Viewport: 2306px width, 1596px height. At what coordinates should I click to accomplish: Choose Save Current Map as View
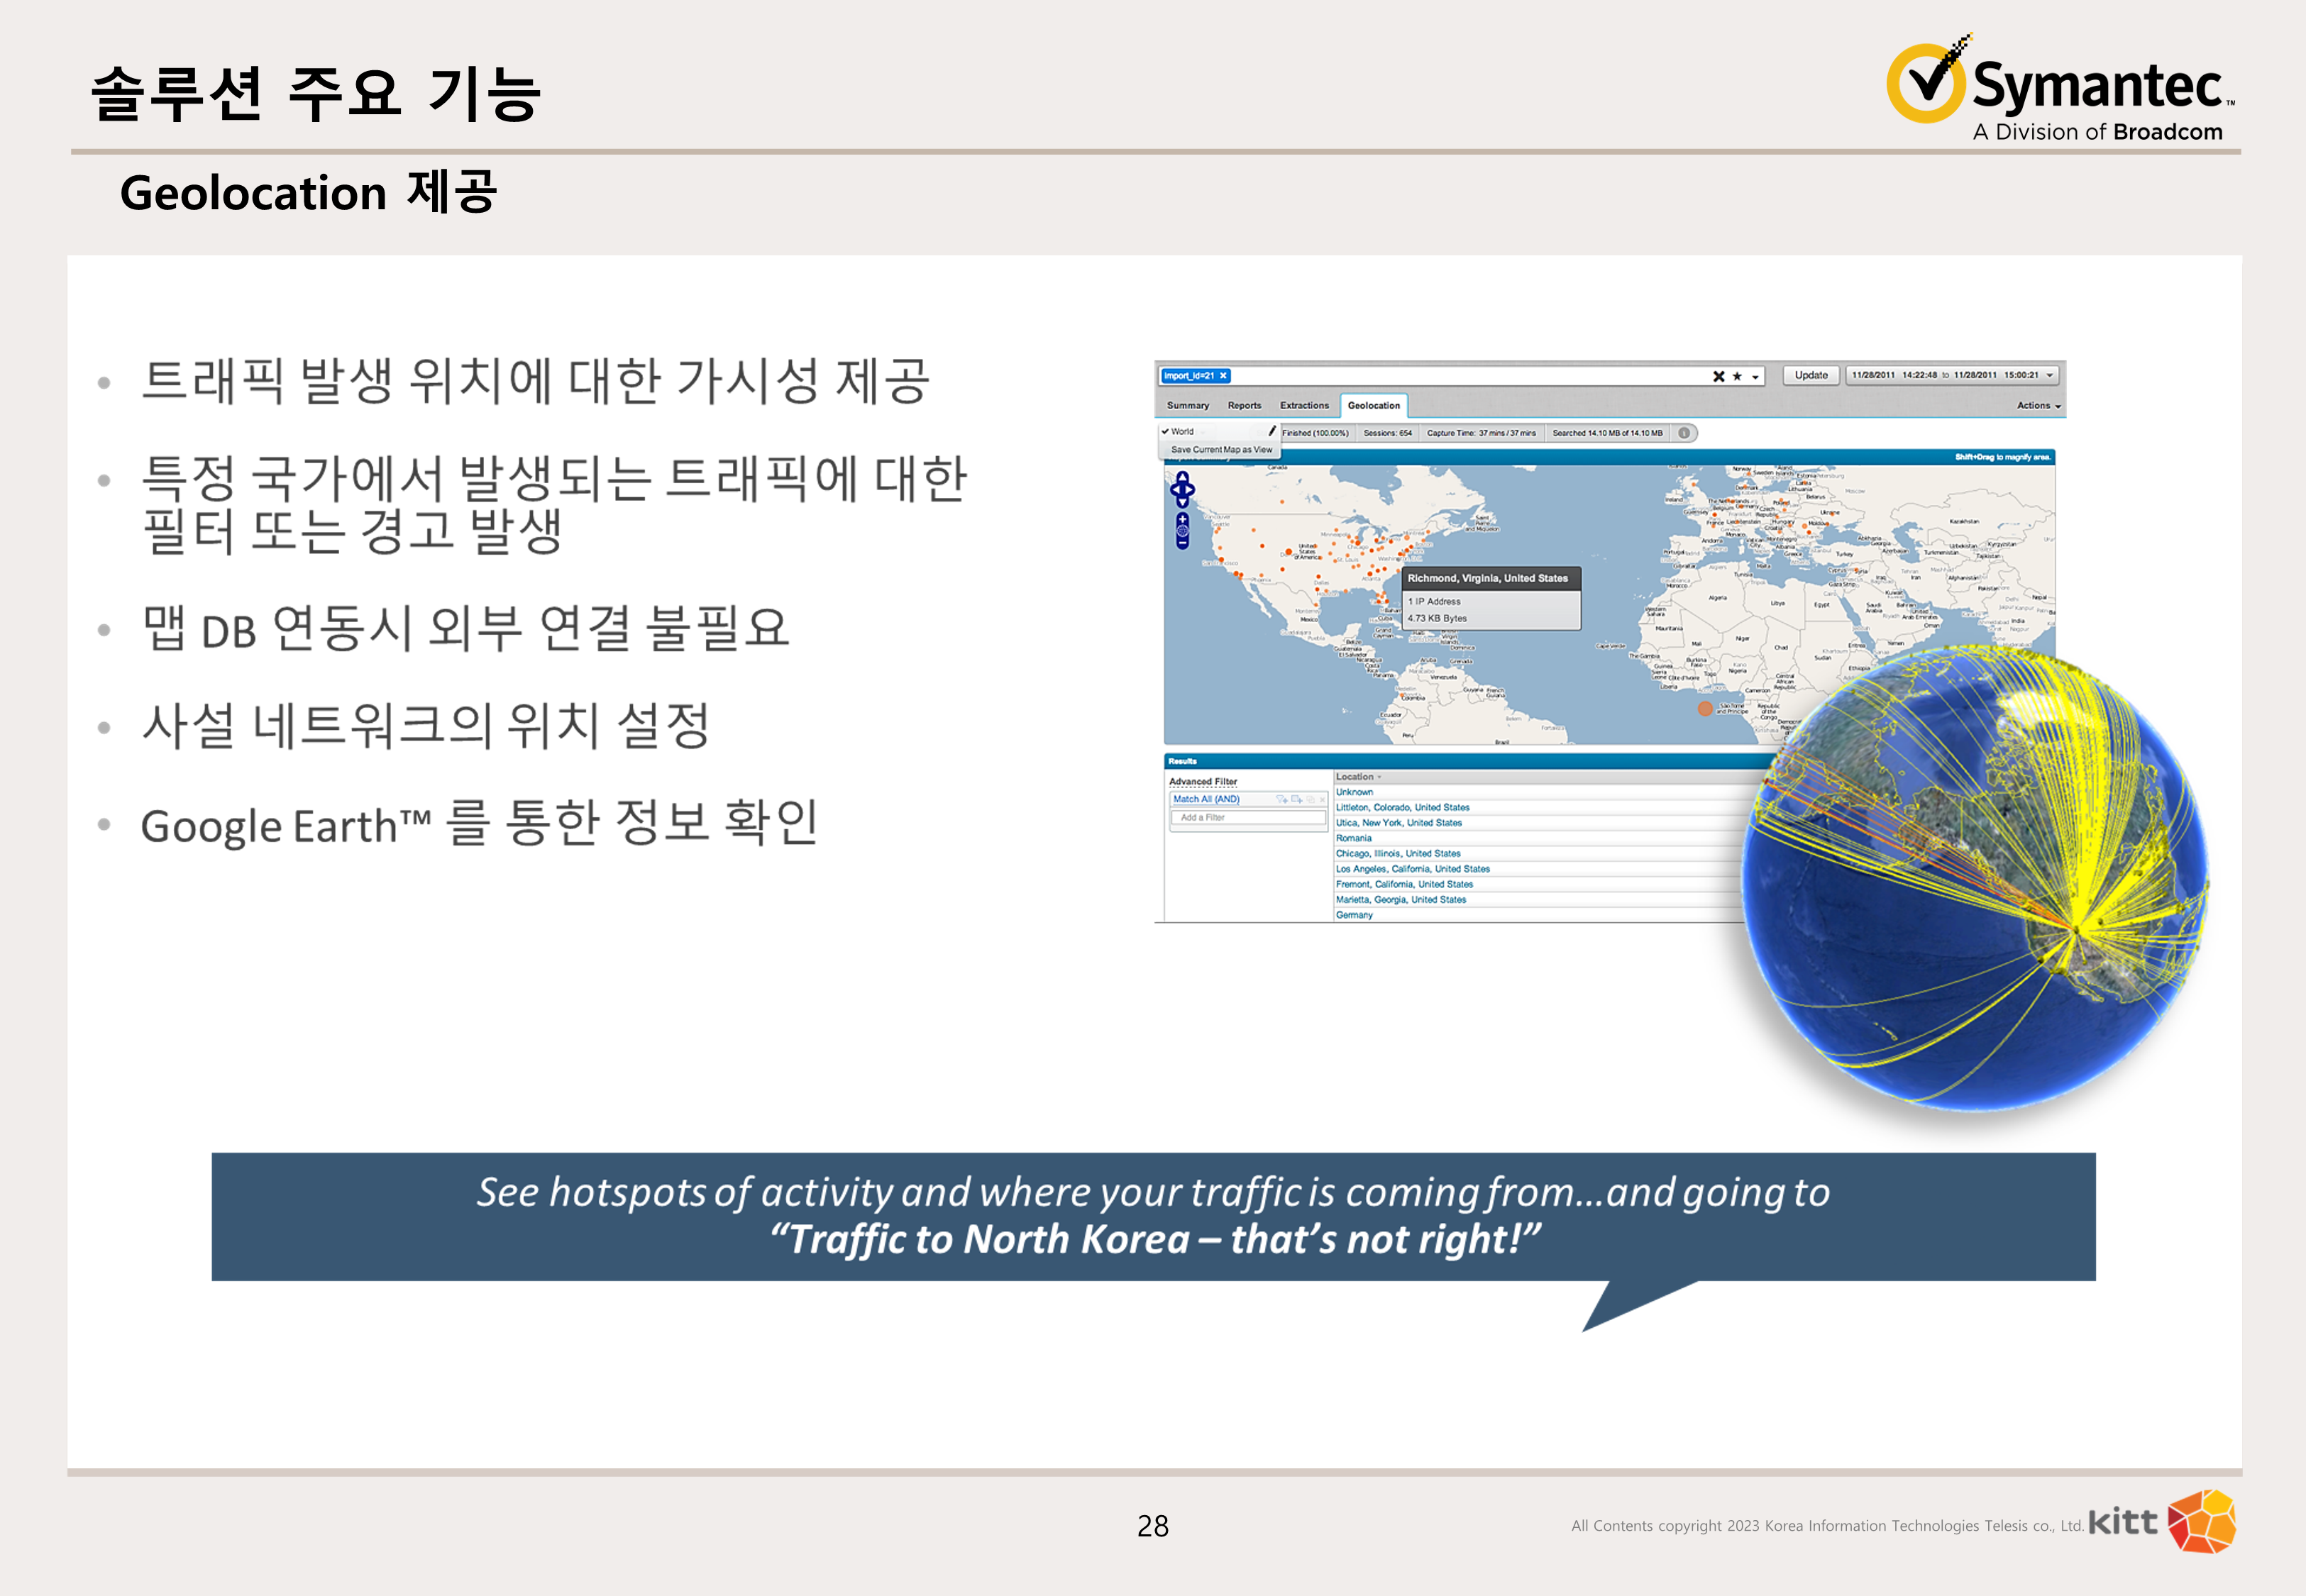[x=1221, y=450]
